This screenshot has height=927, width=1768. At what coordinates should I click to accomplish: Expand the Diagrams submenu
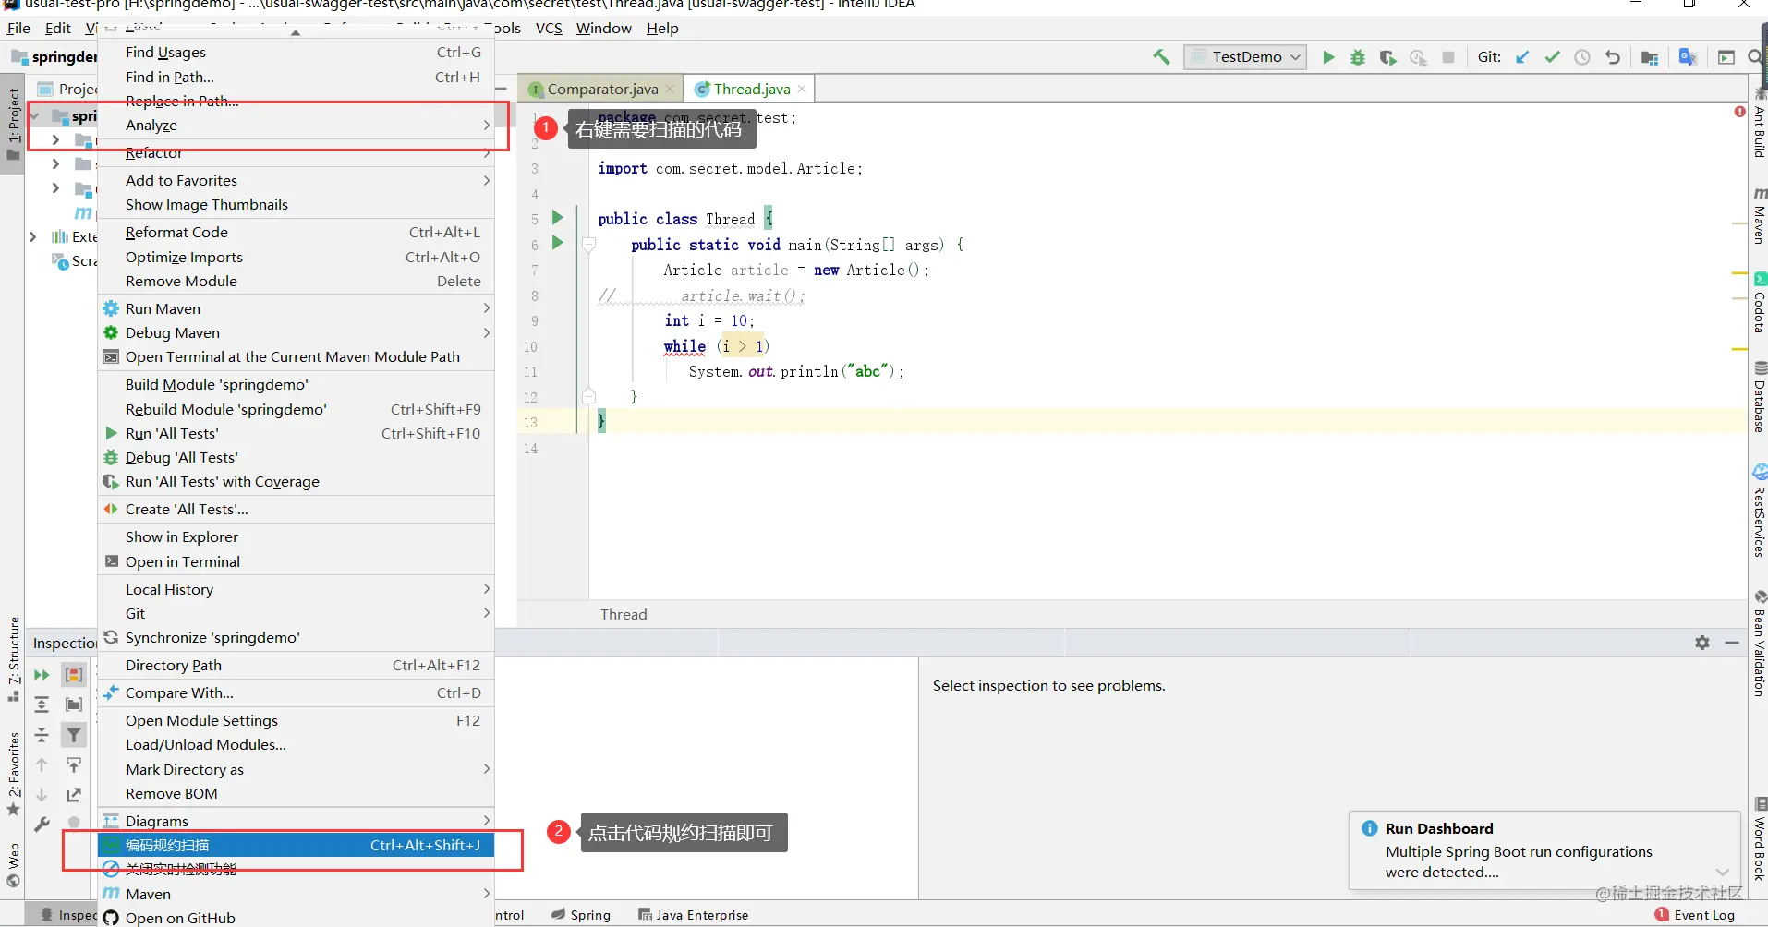pyautogui.click(x=296, y=821)
